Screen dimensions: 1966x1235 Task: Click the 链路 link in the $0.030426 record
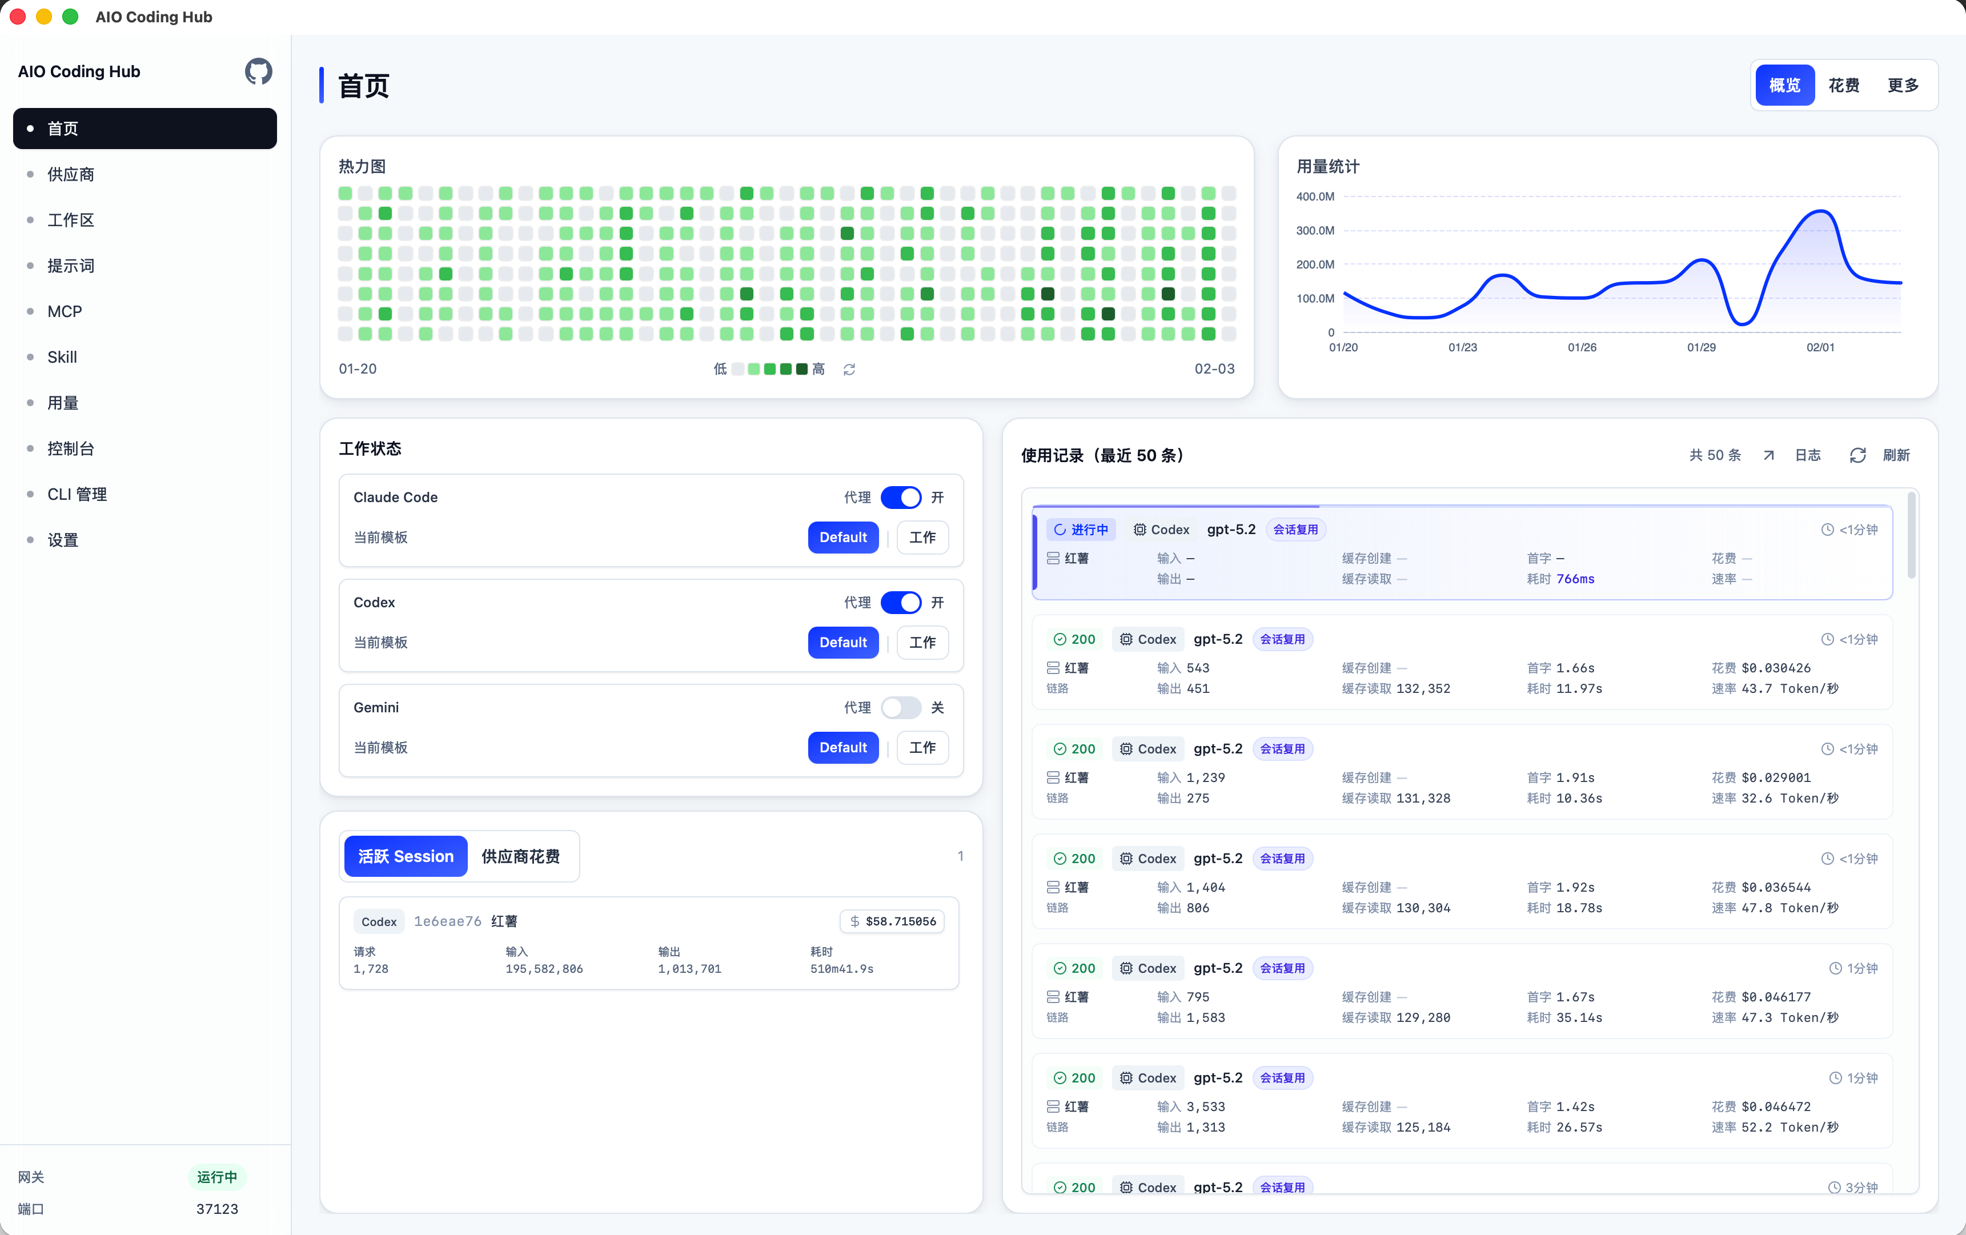(x=1057, y=689)
